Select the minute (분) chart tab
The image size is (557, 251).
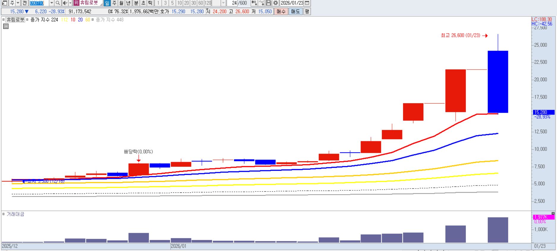136,3
